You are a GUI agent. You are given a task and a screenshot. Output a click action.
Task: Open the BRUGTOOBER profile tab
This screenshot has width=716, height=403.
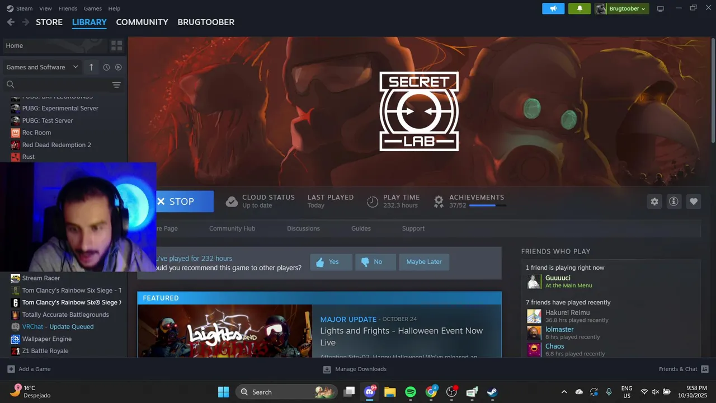coord(206,22)
